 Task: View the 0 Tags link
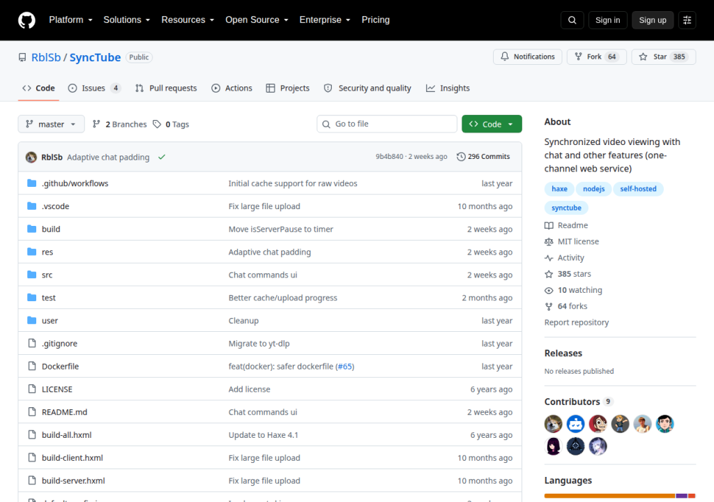point(171,124)
